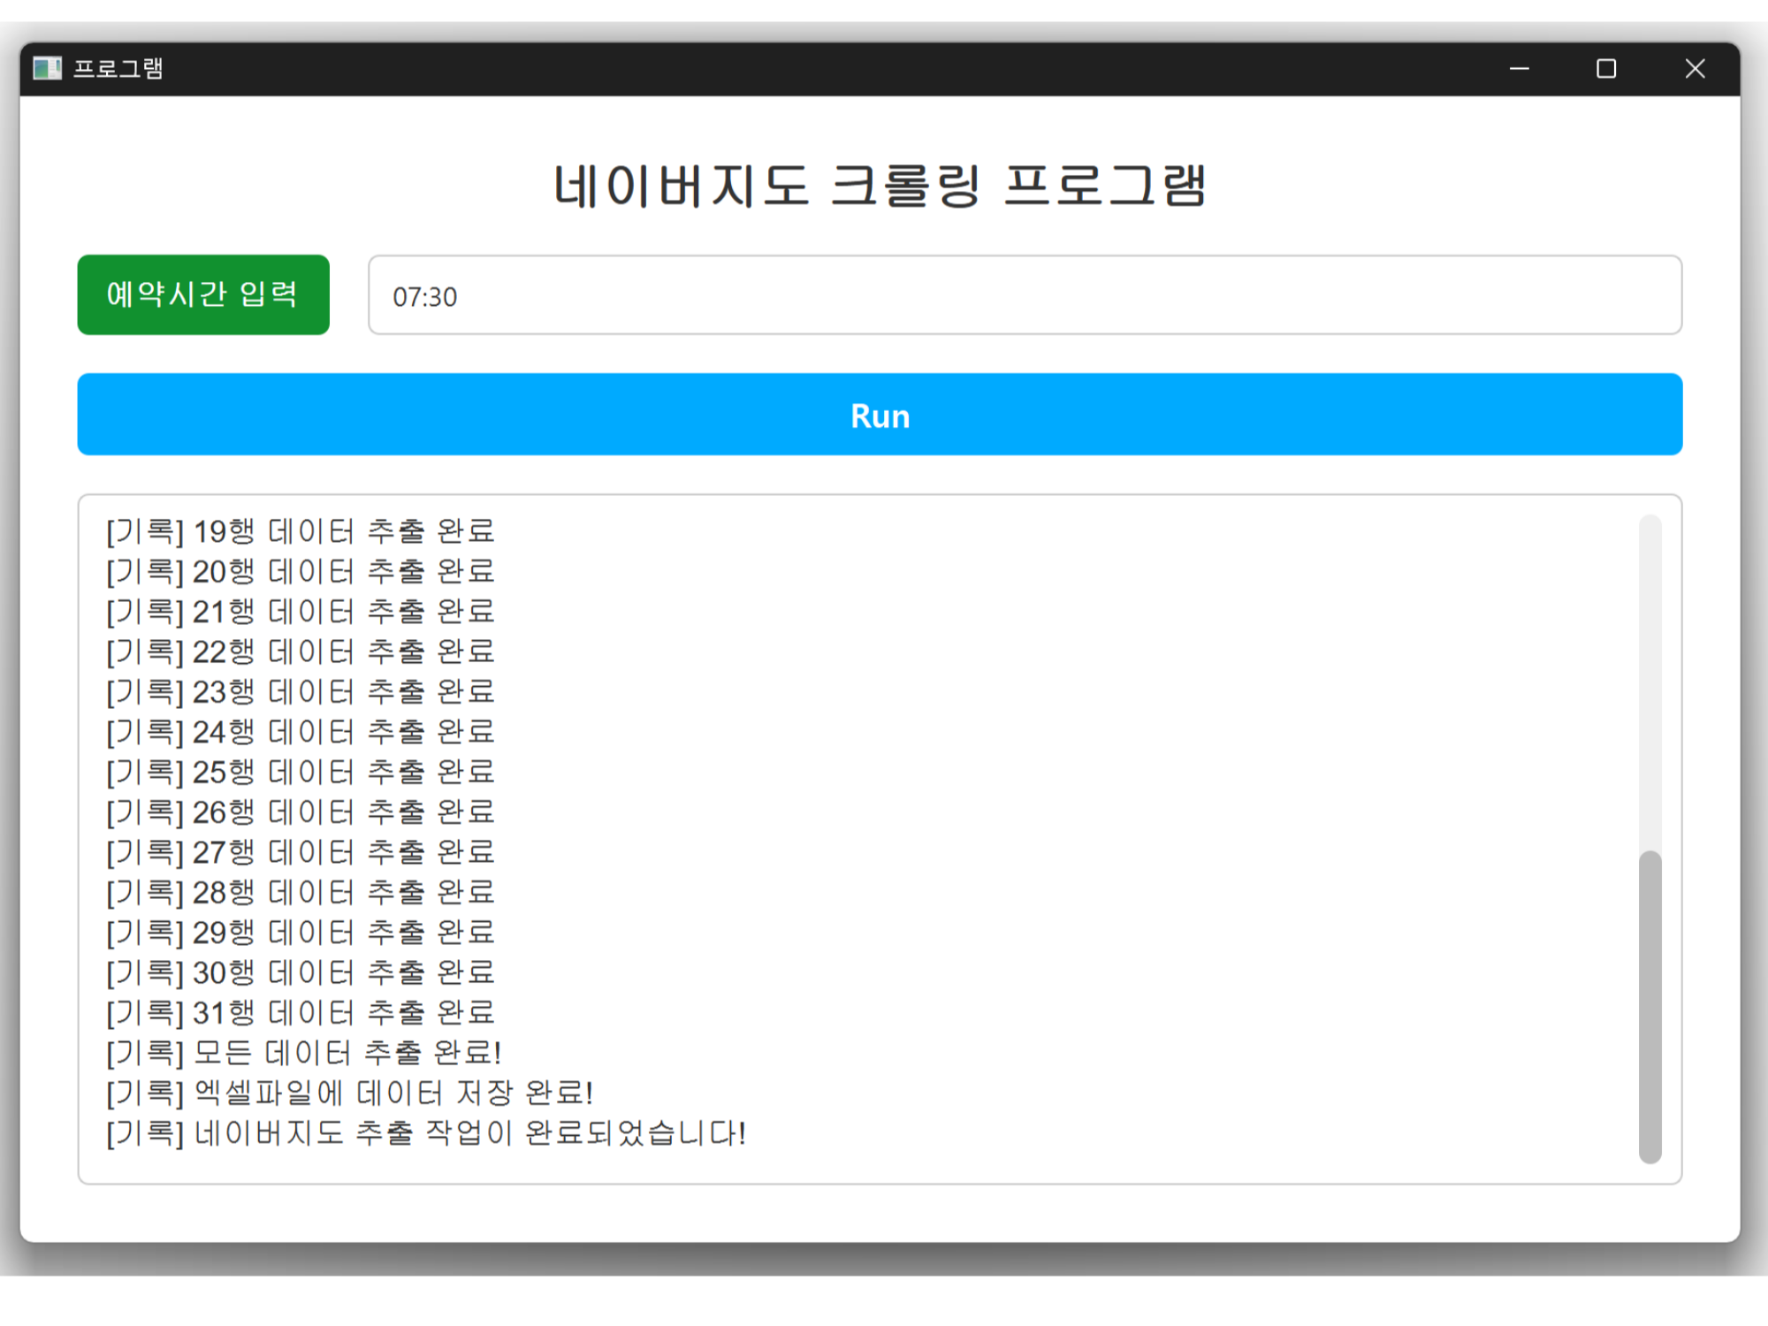Viewport: 1768px width, 1326px height.
Task: Click the app icon in the title bar
Action: click(47, 68)
